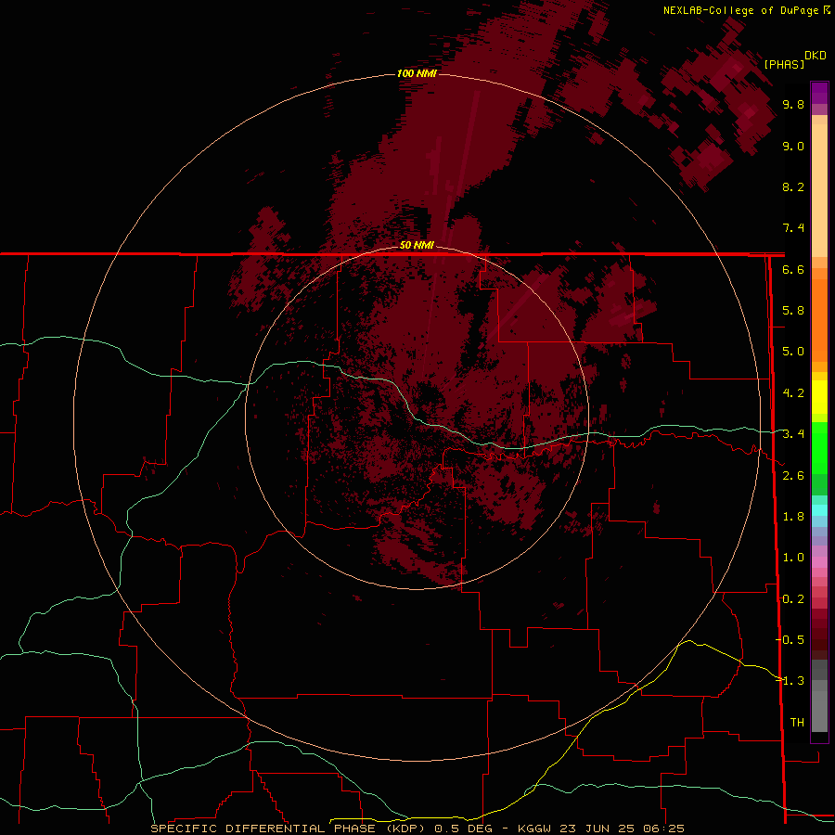Click the 50 NMI range ring label
This screenshot has height=835, width=835.
point(417,245)
